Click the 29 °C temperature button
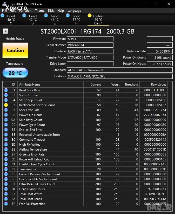The width and height of the screenshot is (175, 214). point(15,73)
